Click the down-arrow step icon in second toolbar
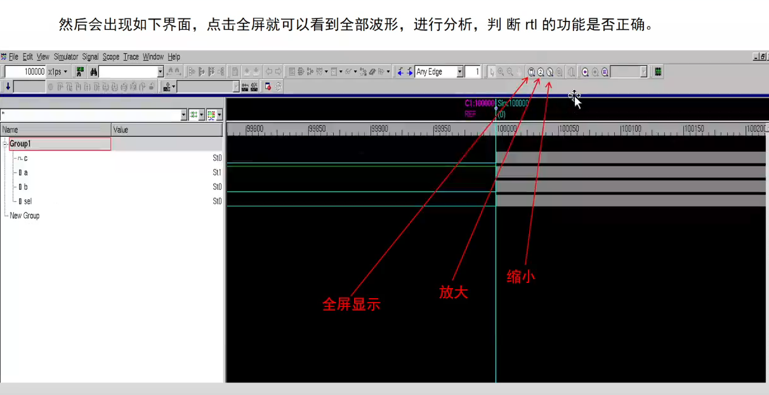Viewport: 769px width, 395px height. click(8, 87)
